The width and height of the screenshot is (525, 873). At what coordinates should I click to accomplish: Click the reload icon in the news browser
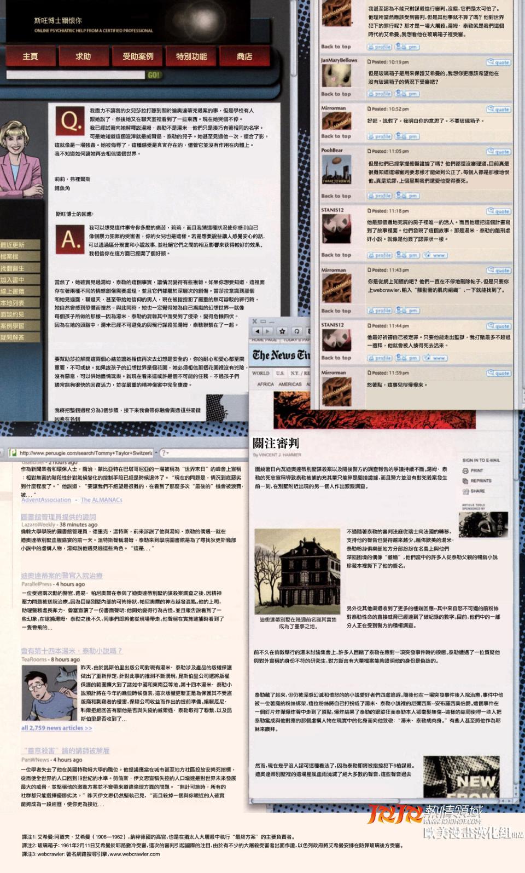point(297,331)
